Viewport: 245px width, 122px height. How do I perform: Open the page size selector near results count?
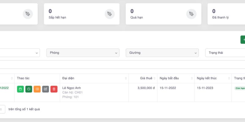coord(2,109)
